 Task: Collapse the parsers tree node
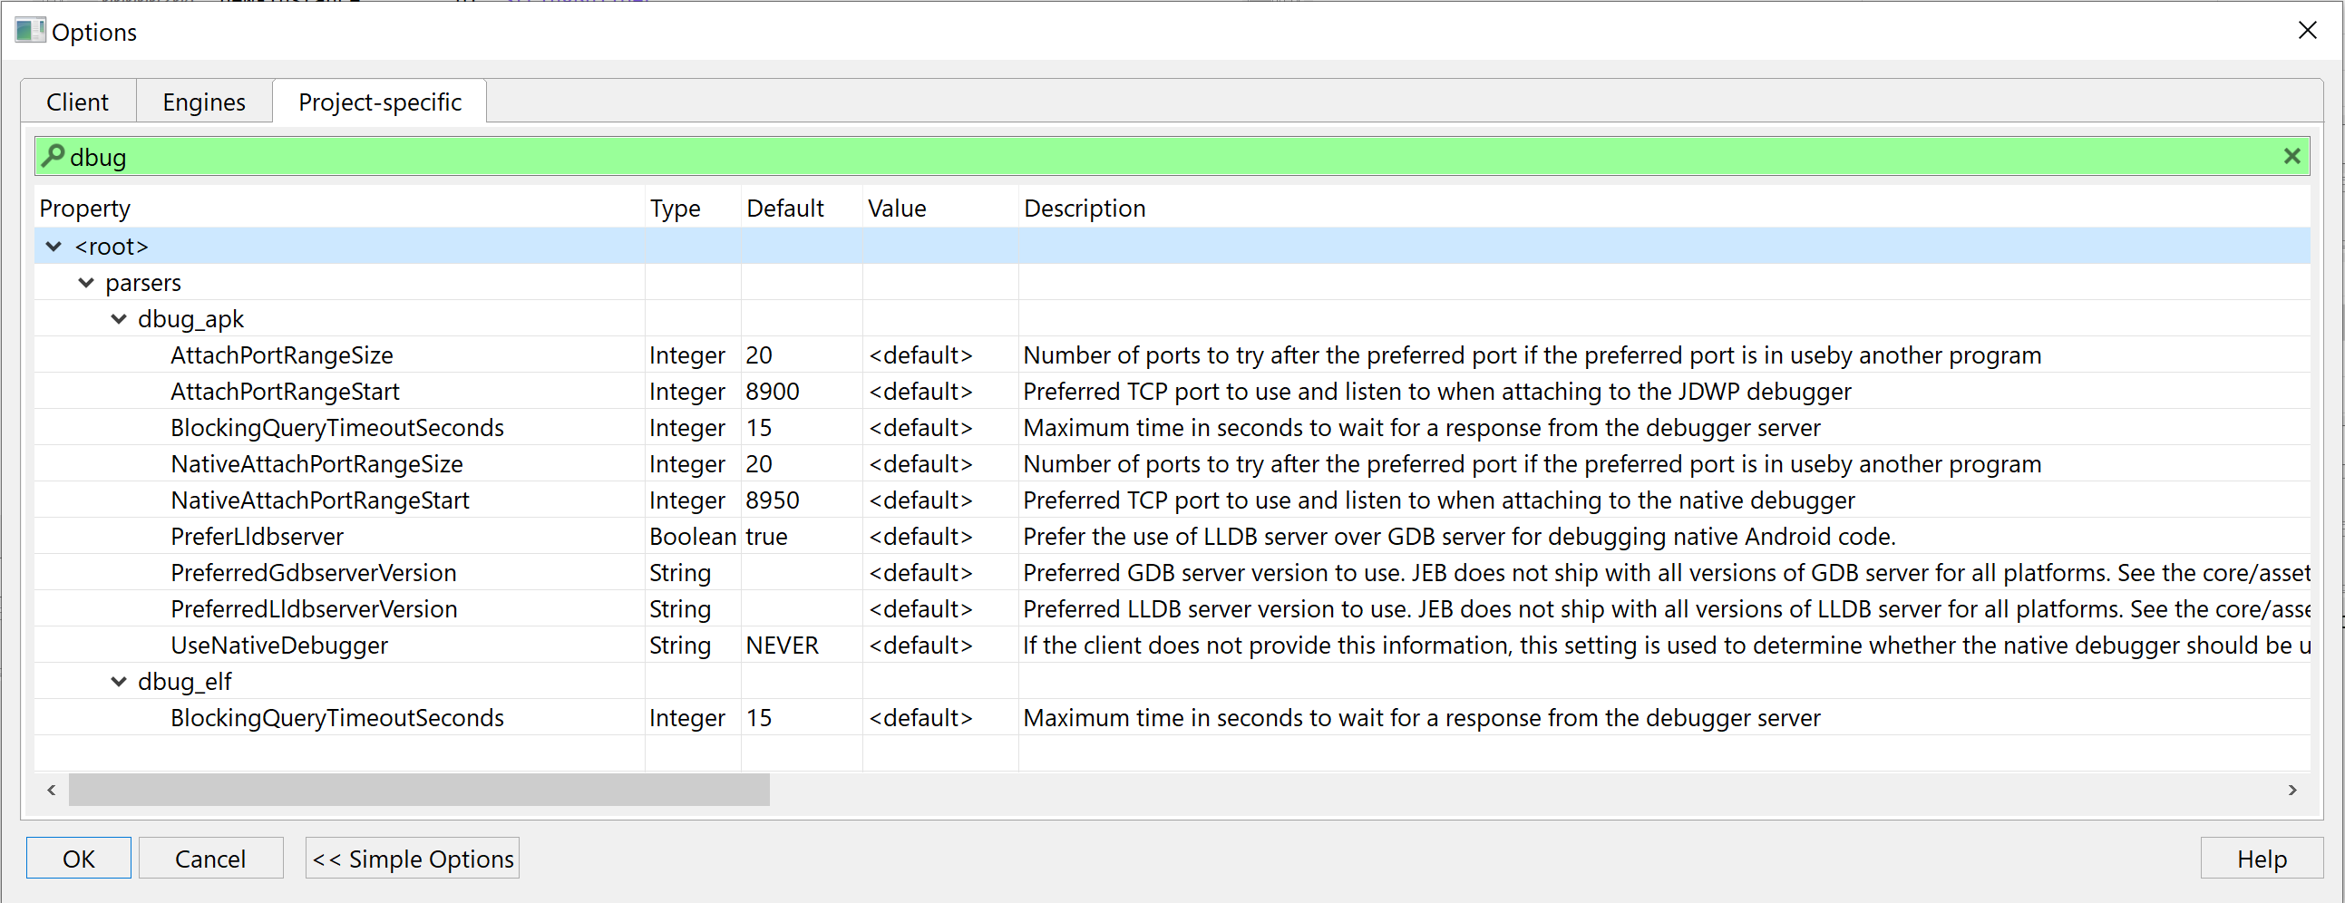click(86, 283)
